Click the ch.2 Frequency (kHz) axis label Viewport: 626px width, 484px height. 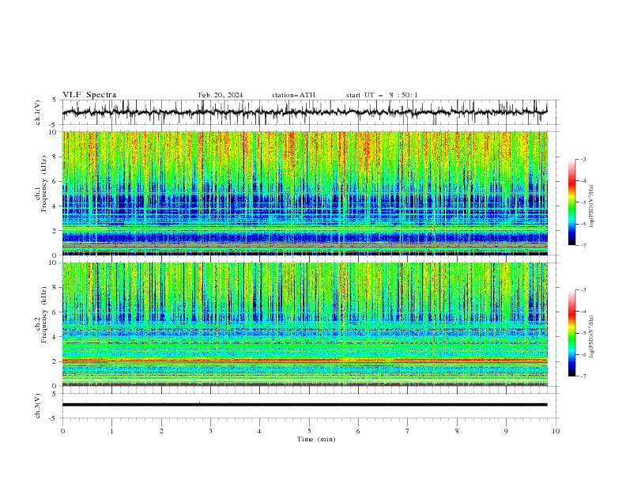point(41,315)
